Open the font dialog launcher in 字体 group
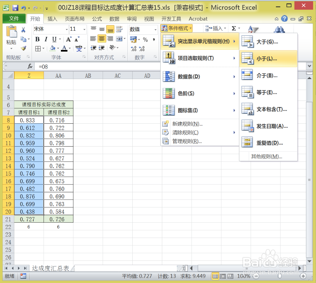The width and height of the screenshot is (316, 283). click(84, 57)
